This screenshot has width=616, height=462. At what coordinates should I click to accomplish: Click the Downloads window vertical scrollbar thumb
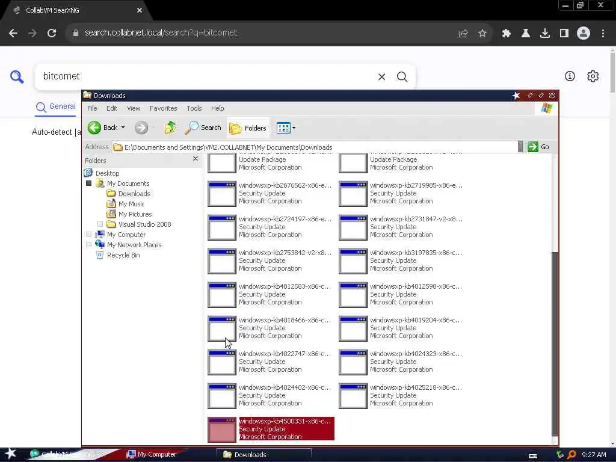tap(555, 343)
